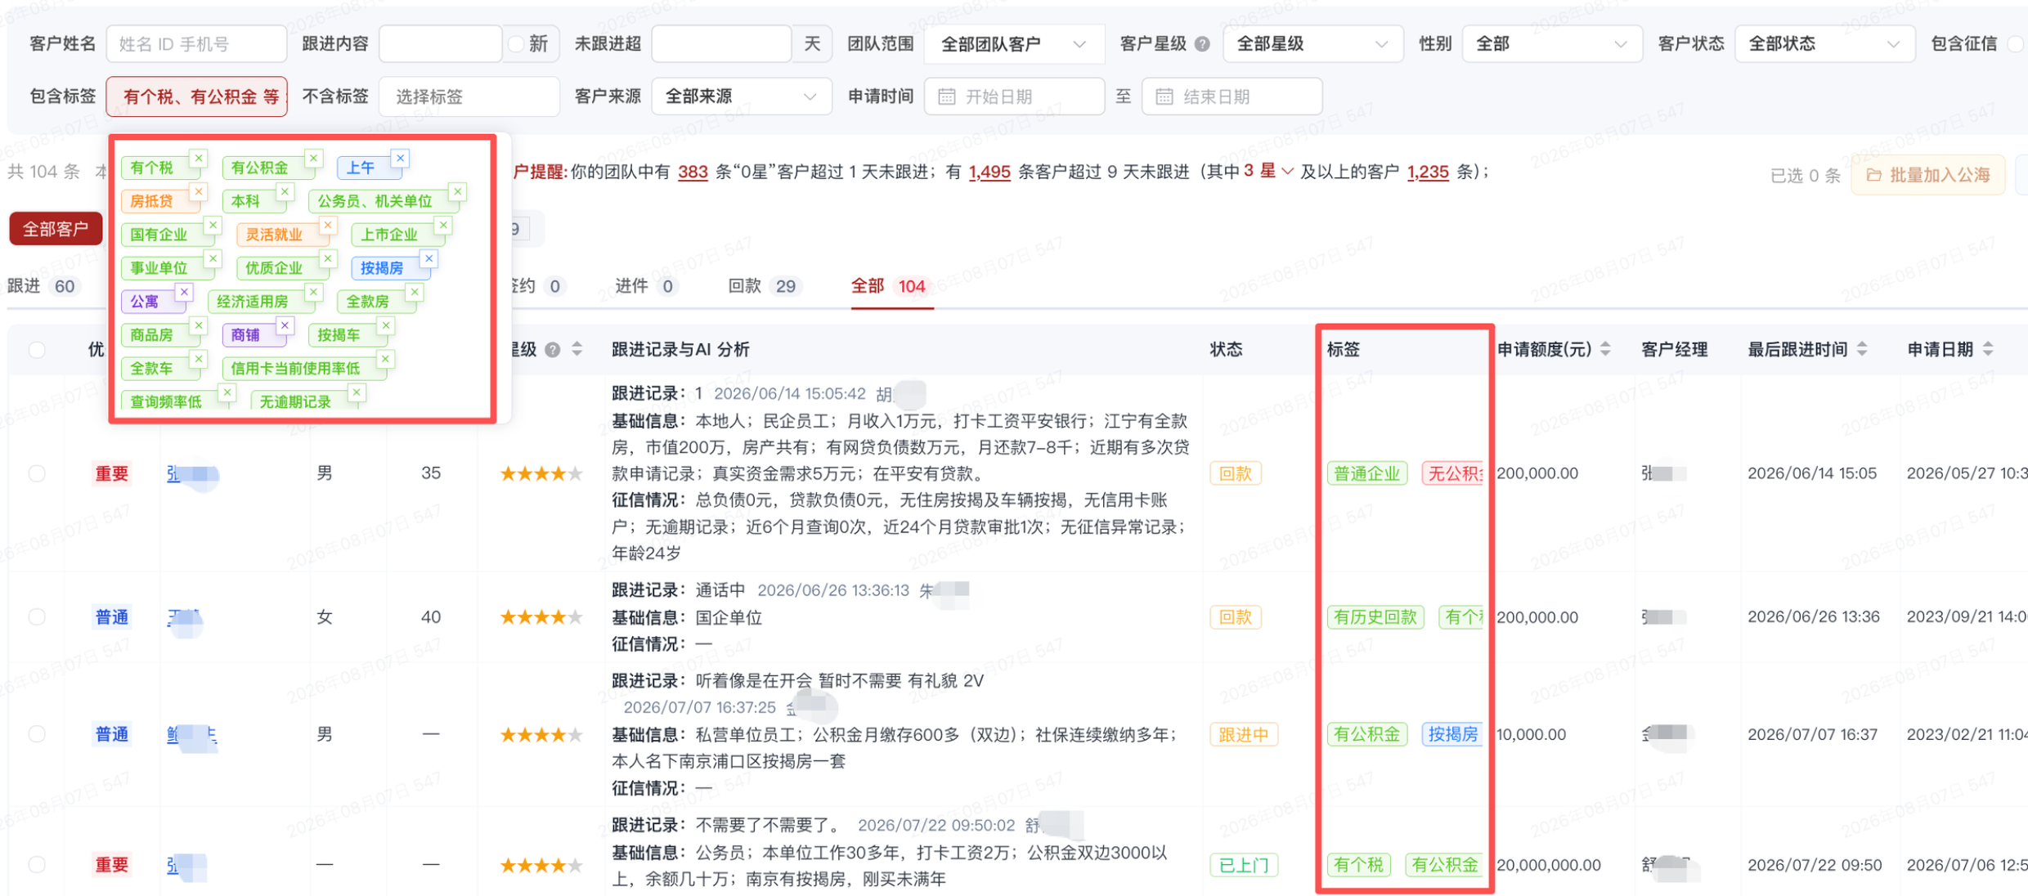Open the 1,495 customers link

[989, 172]
